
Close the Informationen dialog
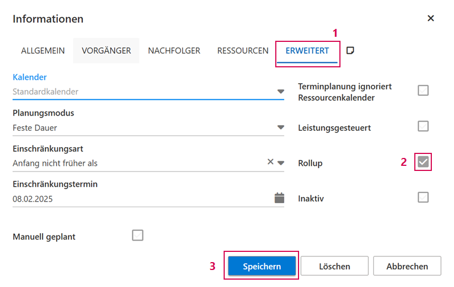point(431,19)
